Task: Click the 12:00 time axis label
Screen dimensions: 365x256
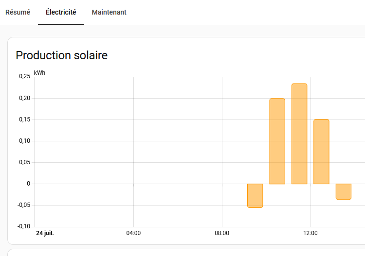Action: point(310,233)
